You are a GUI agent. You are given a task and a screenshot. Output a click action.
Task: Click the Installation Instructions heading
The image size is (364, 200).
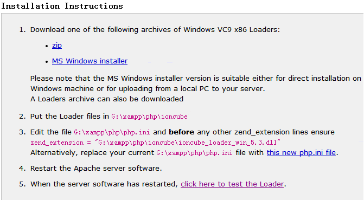pos(62,6)
